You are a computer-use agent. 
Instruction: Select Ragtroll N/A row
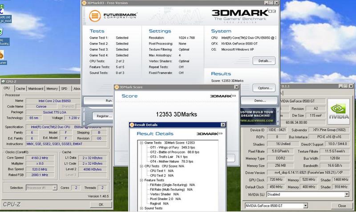click(159, 204)
